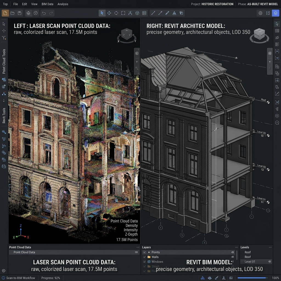Image resolution: width=281 pixels, height=281 pixels.
Task: Open the Point Cloud Data panel ellipsis menu
Action: [138, 247]
